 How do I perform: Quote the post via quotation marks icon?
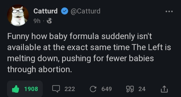click(130, 89)
